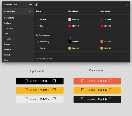Open Disabled dark mode swatch 3E3939
This screenshot has height=116, width=132.
tap(102, 19)
